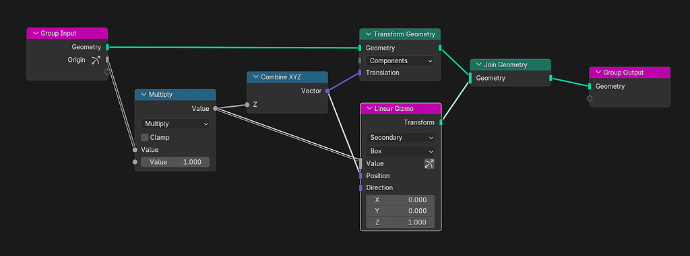Enable the Clamp checkbox
This screenshot has height=256, width=690.
click(145, 138)
